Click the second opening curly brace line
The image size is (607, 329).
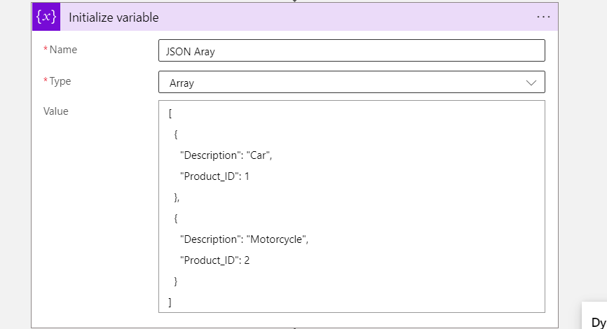click(176, 218)
